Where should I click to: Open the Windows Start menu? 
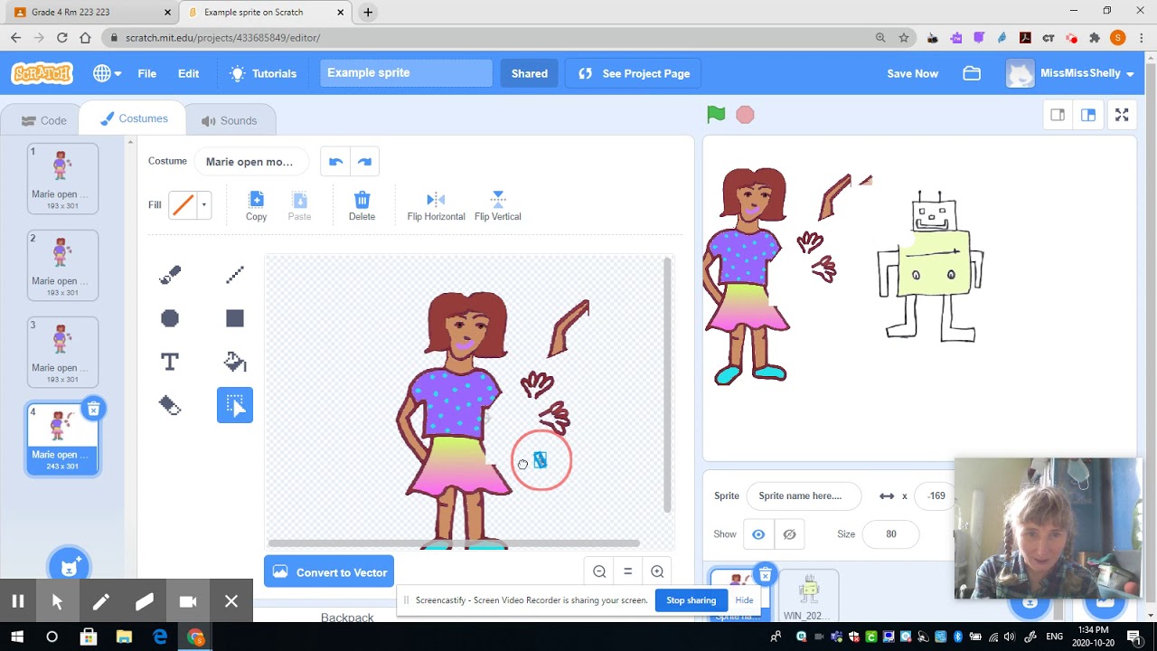point(15,637)
